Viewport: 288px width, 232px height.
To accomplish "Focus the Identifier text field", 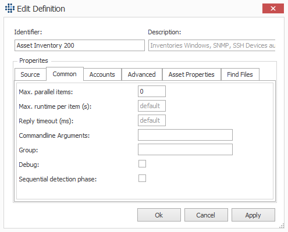I will (x=80, y=45).
